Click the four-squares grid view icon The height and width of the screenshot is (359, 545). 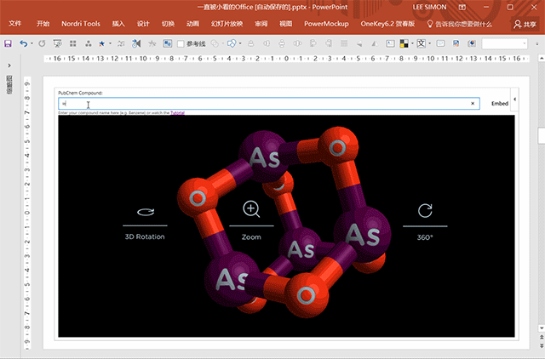click(x=72, y=43)
